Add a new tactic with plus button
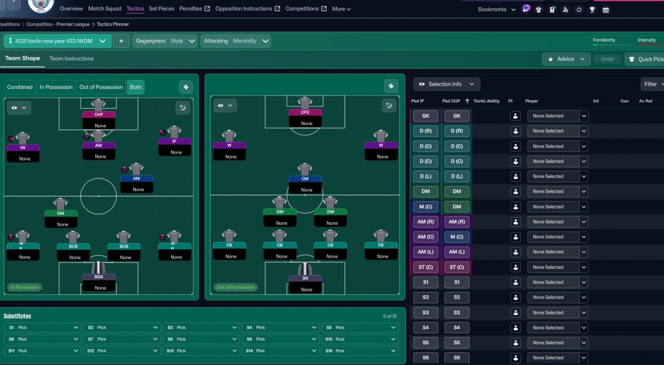This screenshot has height=365, width=664. [x=121, y=41]
